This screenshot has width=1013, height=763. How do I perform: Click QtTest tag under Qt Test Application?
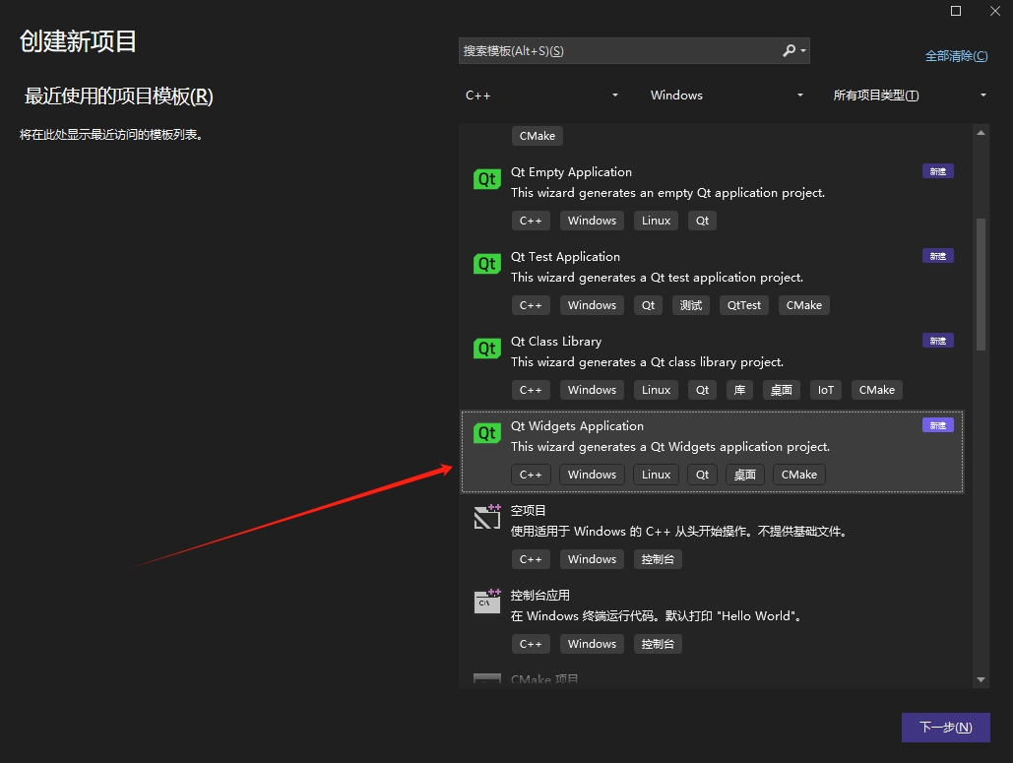coord(744,305)
